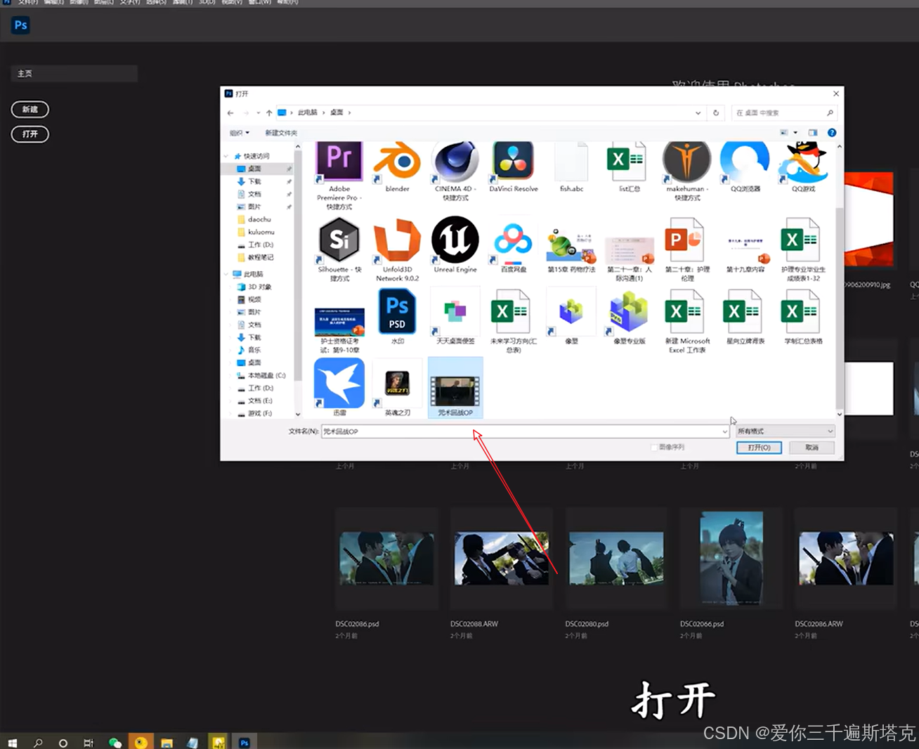Open the 所有格式 file type dropdown
This screenshot has height=749, width=919.
pyautogui.click(x=786, y=431)
